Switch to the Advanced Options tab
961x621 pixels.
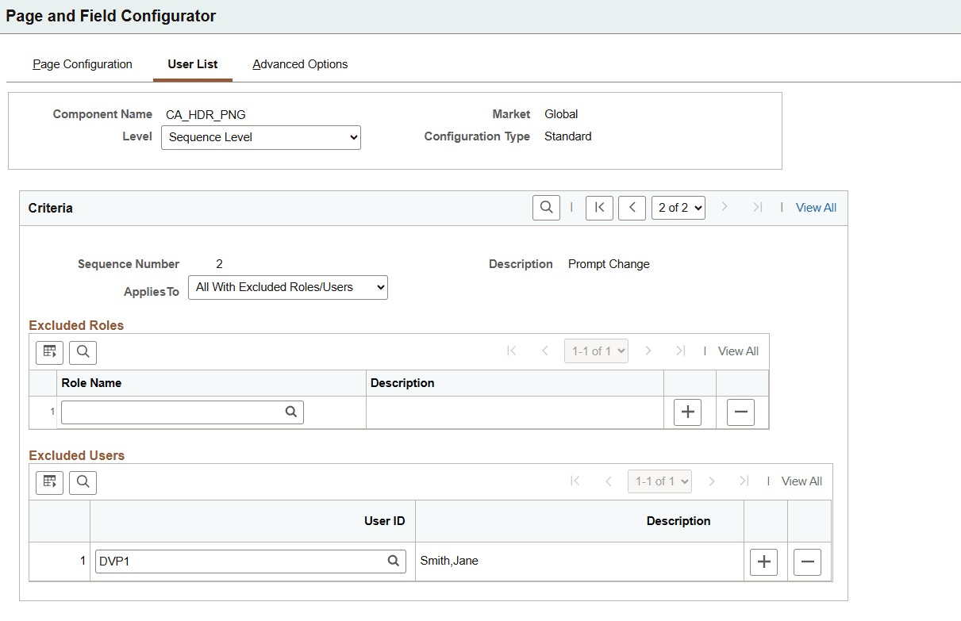pyautogui.click(x=300, y=64)
